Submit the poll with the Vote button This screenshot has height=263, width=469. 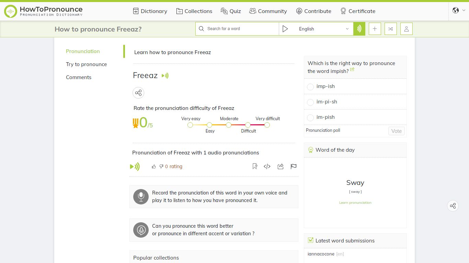coord(397,131)
